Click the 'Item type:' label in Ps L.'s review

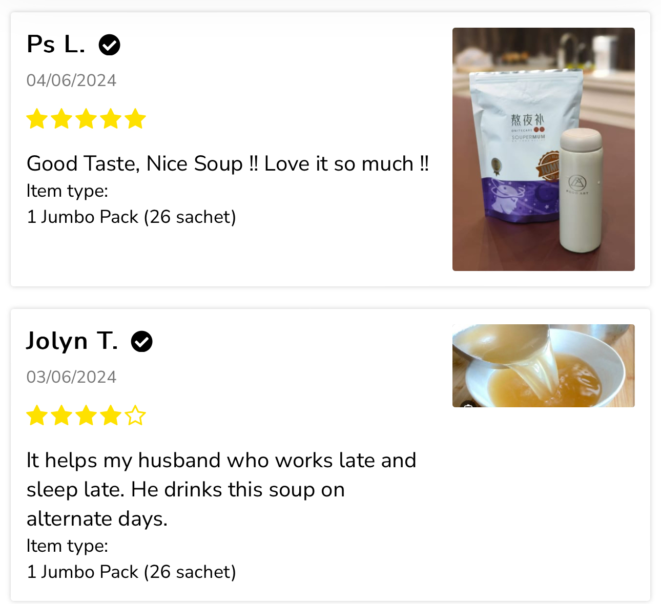pyautogui.click(x=67, y=191)
